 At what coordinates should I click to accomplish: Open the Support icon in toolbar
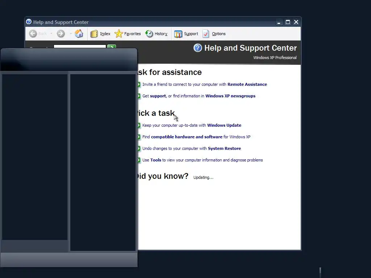tap(178, 34)
